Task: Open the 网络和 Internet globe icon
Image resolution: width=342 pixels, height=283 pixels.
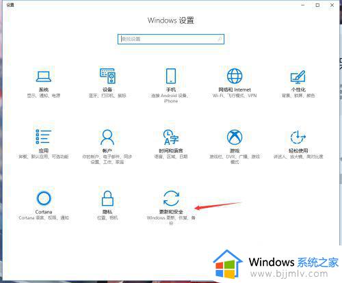Action: (235, 76)
